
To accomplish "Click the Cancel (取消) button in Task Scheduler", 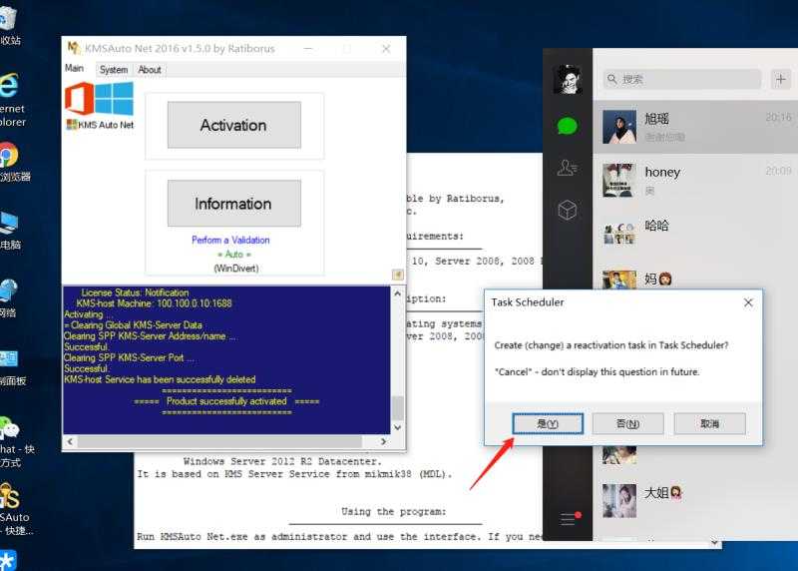I will [709, 424].
